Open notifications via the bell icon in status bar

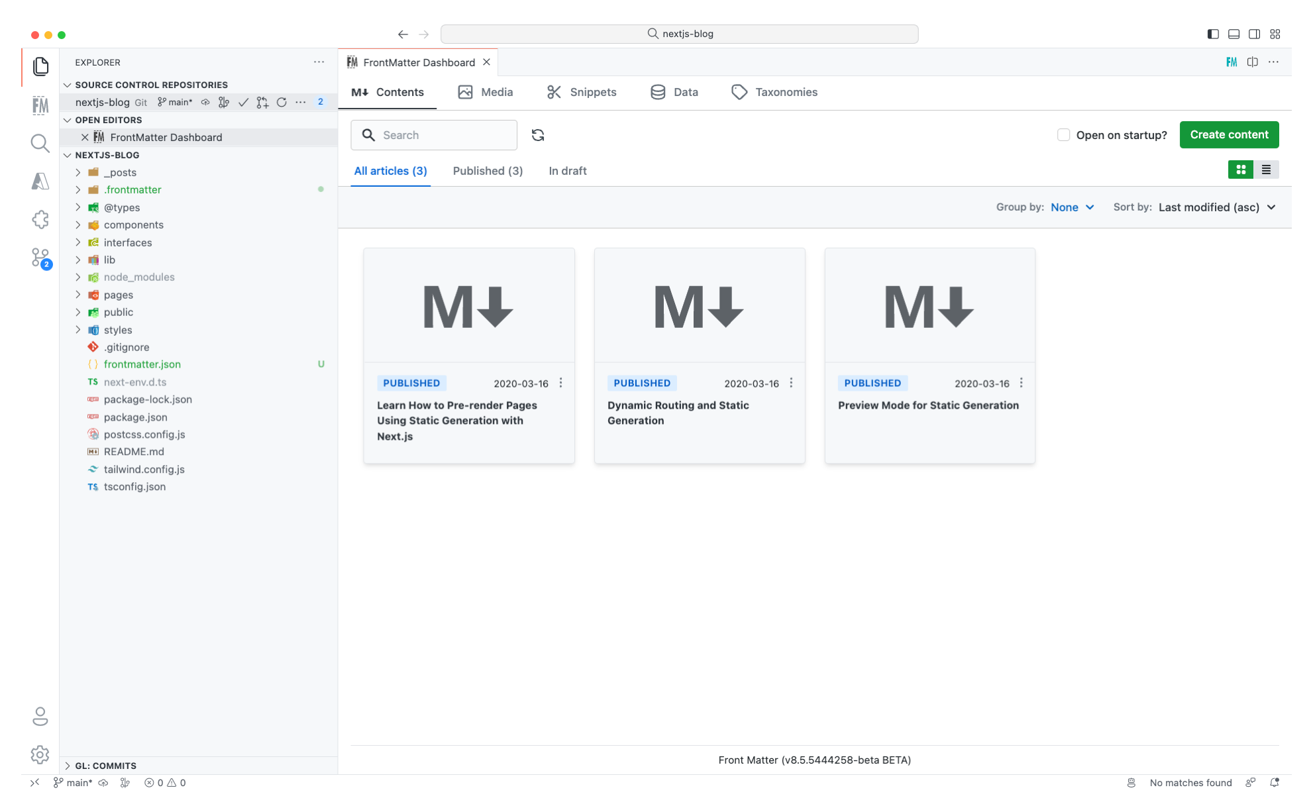tap(1275, 782)
